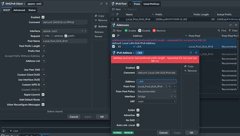Toggle the Advertise checkbox
The image size is (240, 136).
point(138,115)
